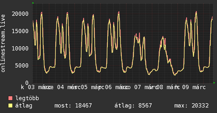Click the k 03 date label
The height and width of the screenshot is (113, 217).
click(28, 87)
